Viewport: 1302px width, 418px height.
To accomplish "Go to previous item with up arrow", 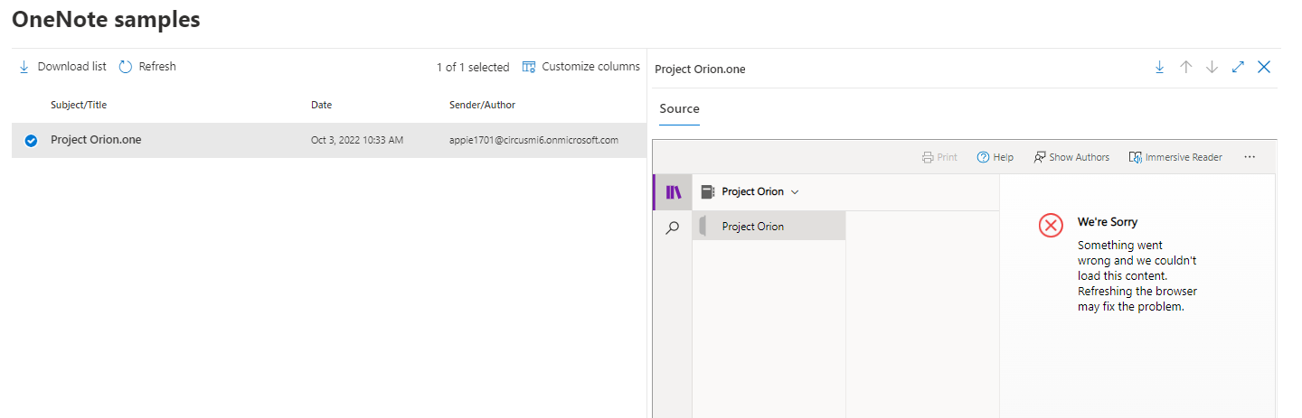I will (x=1186, y=68).
